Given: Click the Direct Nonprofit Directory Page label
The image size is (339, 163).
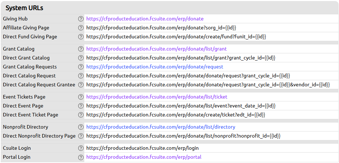Looking at the screenshot, I should [x=39, y=136].
